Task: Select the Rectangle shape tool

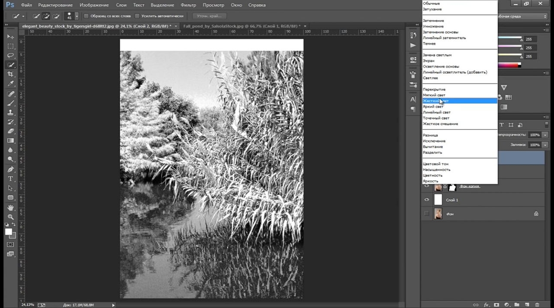Action: click(x=11, y=198)
